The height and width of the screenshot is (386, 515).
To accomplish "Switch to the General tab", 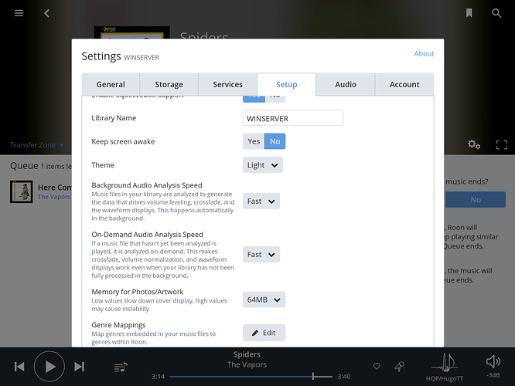I will (x=111, y=85).
